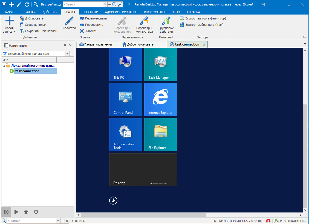Switch to the ГЛАВНАЯ ribbon tab

click(x=29, y=12)
